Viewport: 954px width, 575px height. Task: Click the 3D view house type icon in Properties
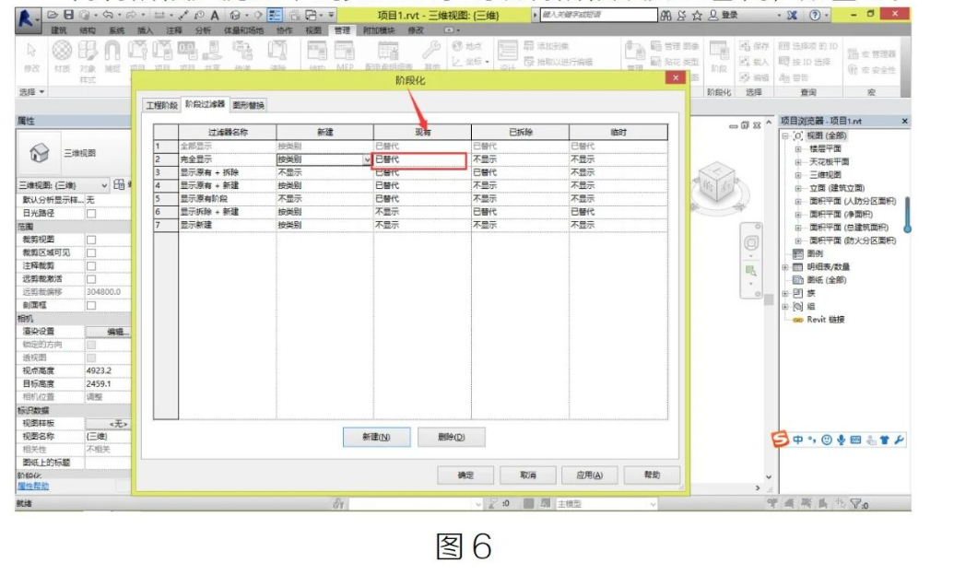[39, 153]
